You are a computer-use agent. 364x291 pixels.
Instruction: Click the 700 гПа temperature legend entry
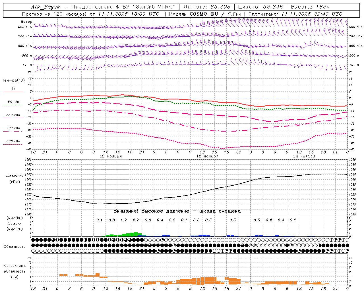click(13, 128)
